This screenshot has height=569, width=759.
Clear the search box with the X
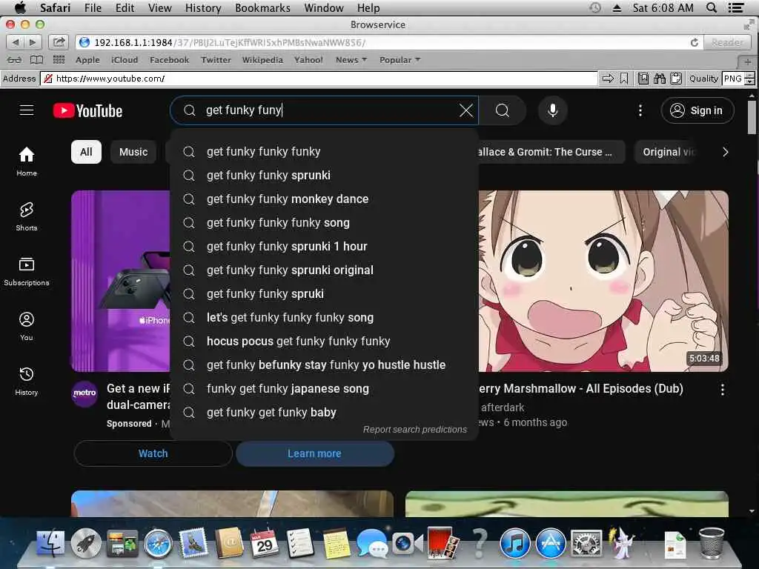tap(466, 110)
